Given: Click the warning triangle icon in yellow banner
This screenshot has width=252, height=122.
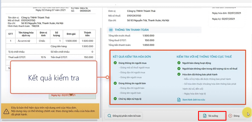Looking at the screenshot, I should (x=6, y=111).
